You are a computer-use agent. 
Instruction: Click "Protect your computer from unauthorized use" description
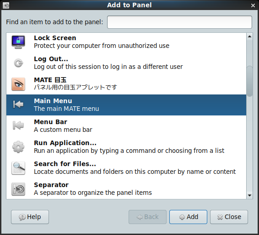[x=102, y=46]
